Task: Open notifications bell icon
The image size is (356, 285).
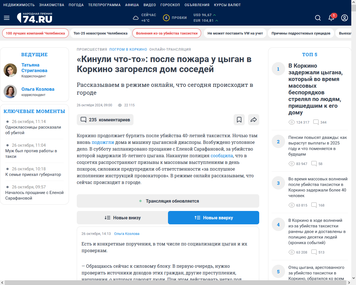Action: pyautogui.click(x=331, y=18)
